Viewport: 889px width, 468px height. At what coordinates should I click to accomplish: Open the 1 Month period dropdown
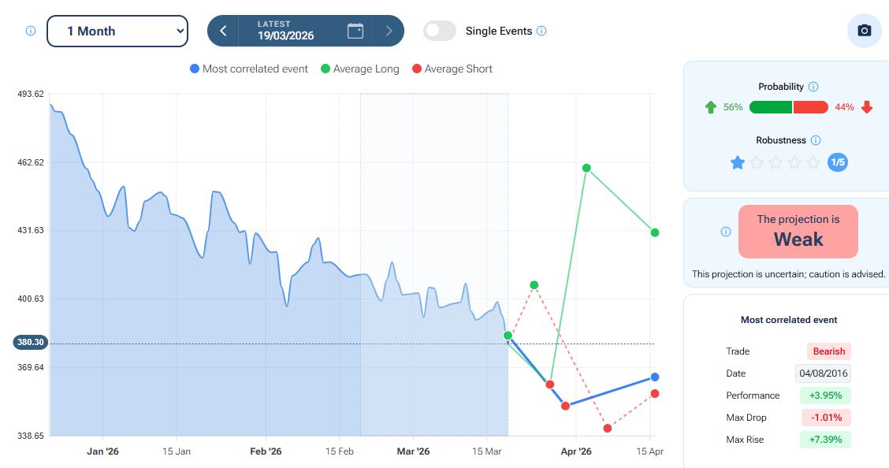(117, 31)
